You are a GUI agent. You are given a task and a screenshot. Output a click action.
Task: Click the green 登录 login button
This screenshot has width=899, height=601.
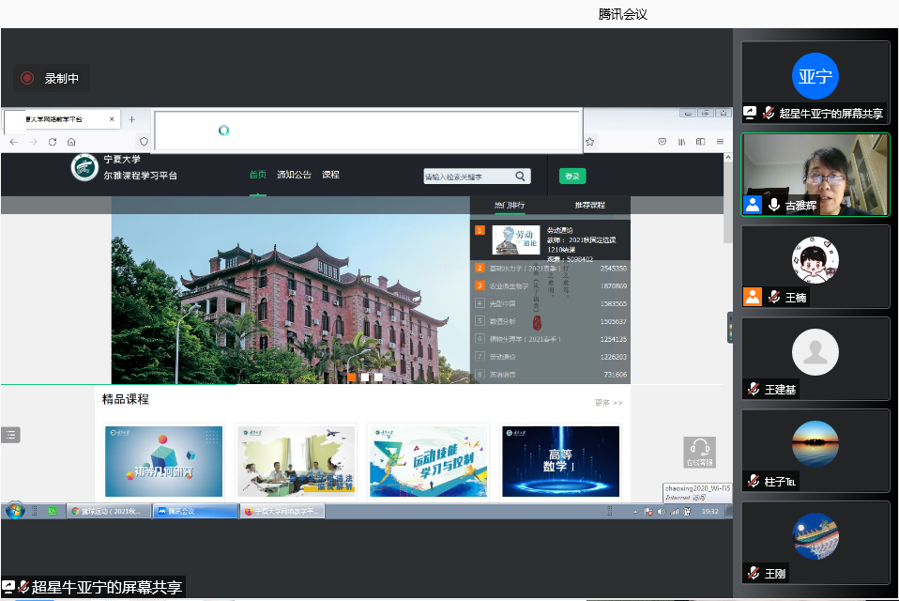point(571,176)
